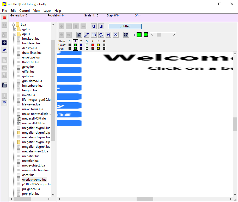Pick state 2 blue color swatch
Viewport: 238px width, 202px height.
pyautogui.click(x=81, y=45)
